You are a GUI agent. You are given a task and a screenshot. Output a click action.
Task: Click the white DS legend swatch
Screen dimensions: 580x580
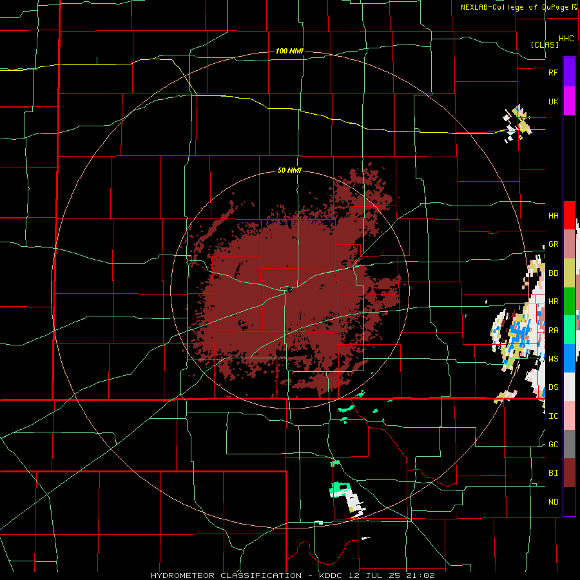(x=569, y=387)
